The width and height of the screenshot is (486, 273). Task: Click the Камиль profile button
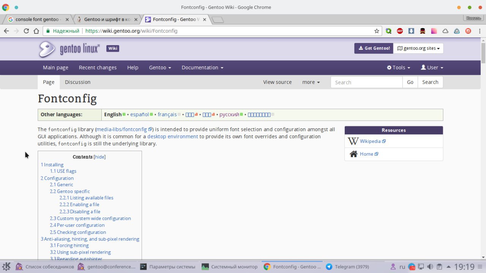click(x=473, y=18)
